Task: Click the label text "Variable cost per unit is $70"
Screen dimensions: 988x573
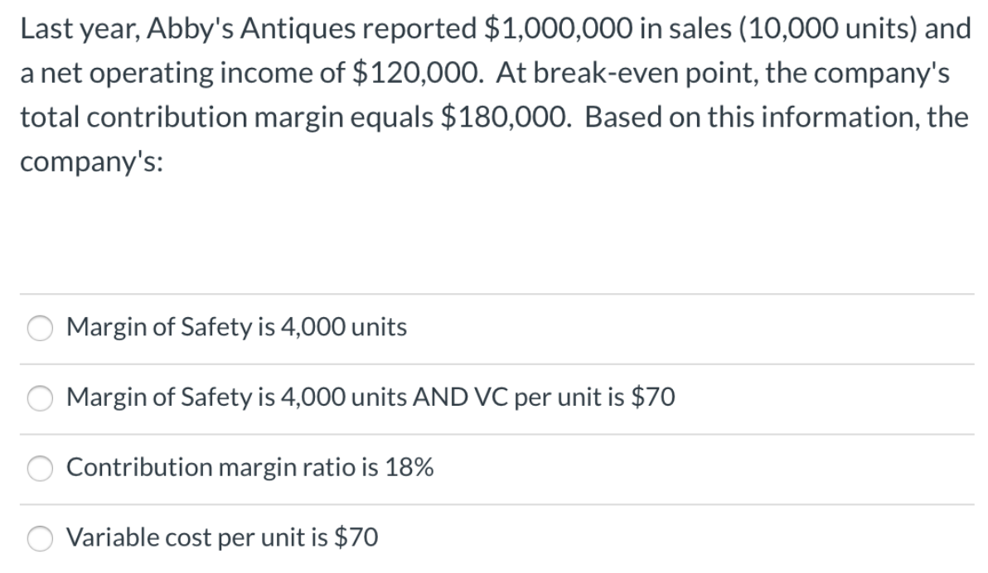Action: coord(222,537)
